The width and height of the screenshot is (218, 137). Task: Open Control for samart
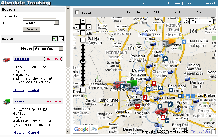34,132
